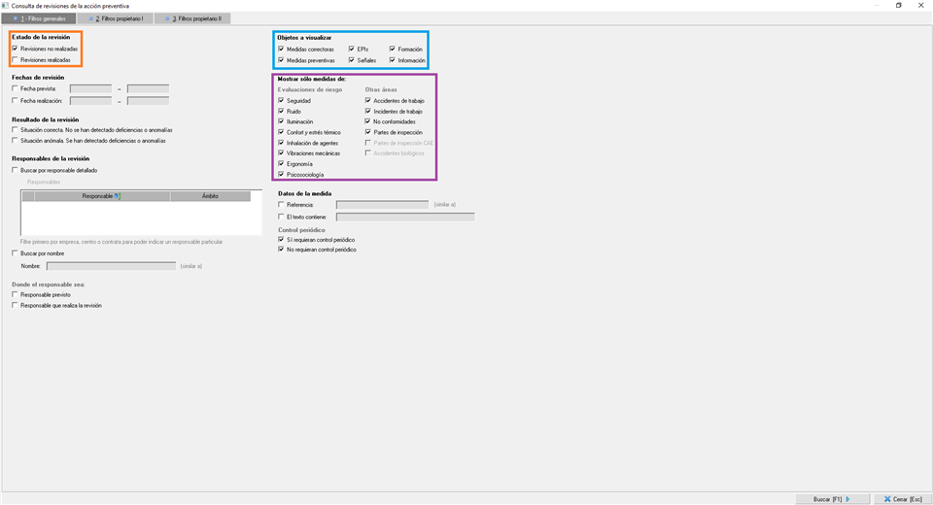Enable the Revisiones realizadas checkbox

pos(15,59)
